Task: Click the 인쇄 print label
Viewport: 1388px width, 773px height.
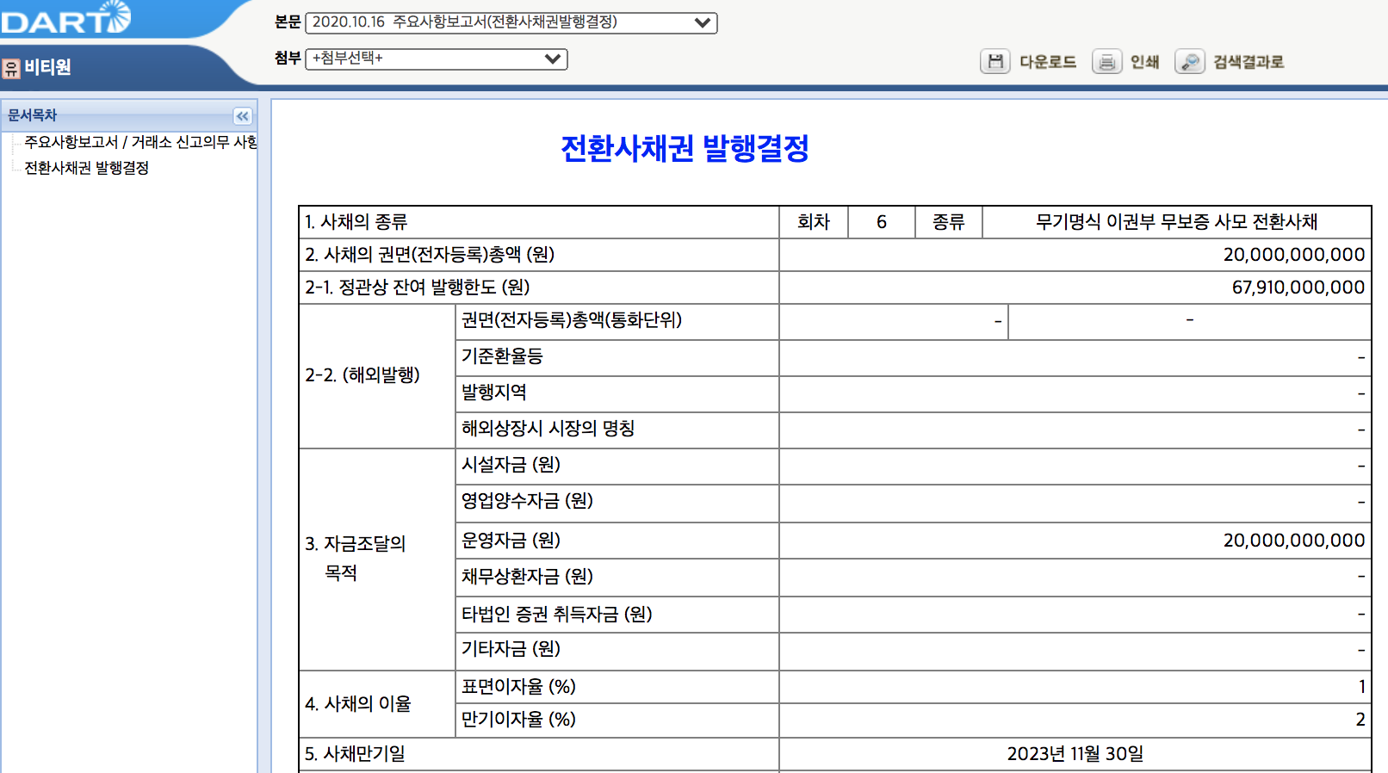Action: tap(1144, 62)
